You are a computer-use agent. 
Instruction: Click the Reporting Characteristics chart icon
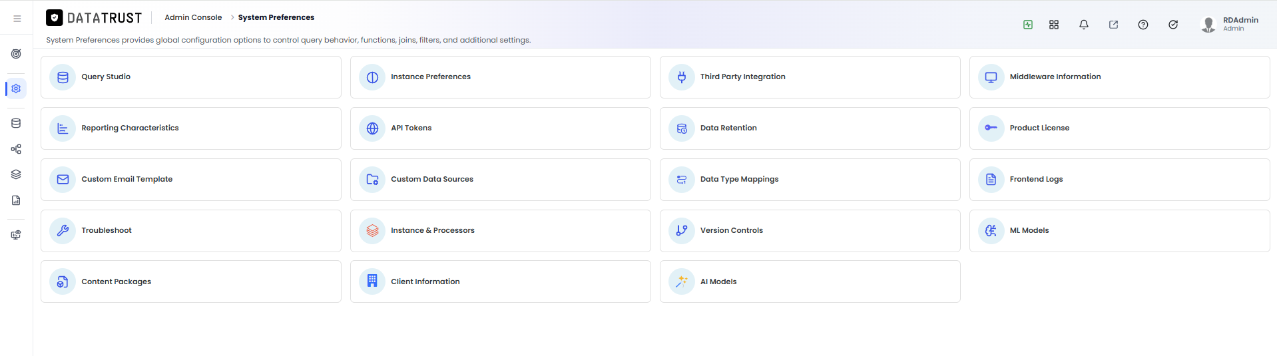coord(63,128)
